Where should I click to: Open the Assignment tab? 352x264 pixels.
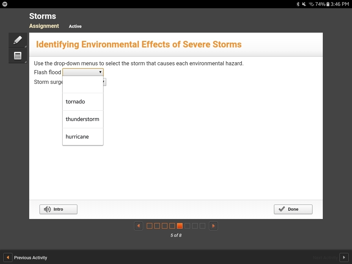44,26
